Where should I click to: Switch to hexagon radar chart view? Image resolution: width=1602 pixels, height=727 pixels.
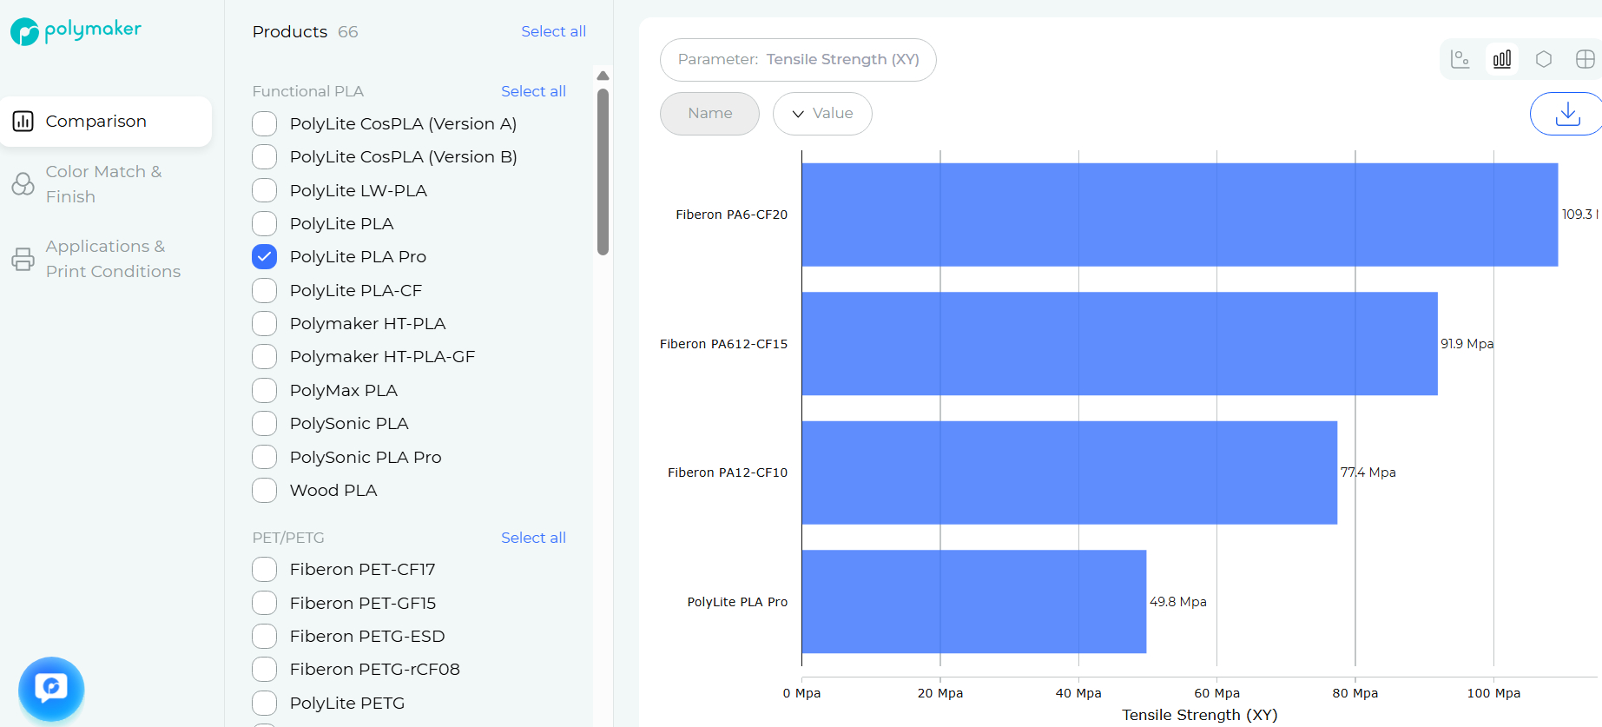click(1543, 59)
